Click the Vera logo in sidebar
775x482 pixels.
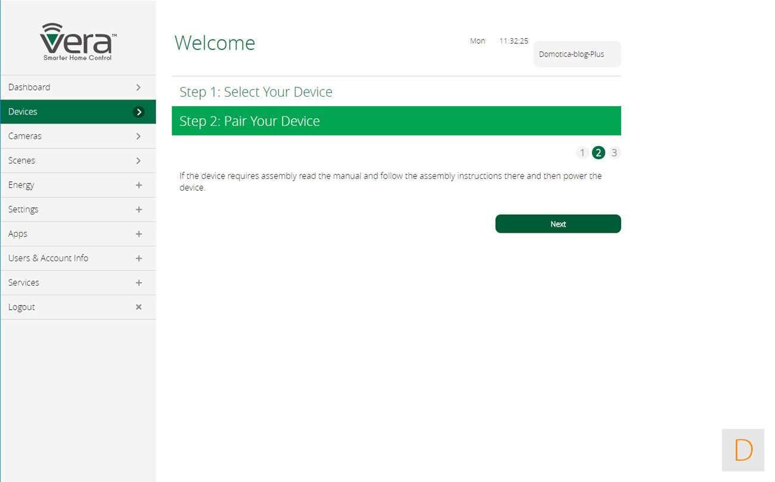[78, 42]
